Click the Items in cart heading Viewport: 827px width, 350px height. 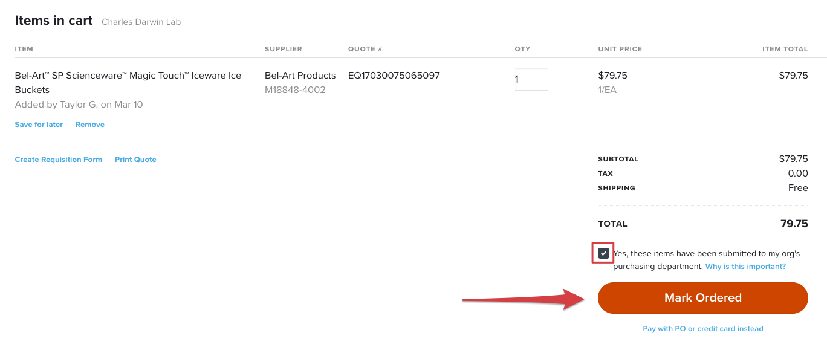point(53,20)
